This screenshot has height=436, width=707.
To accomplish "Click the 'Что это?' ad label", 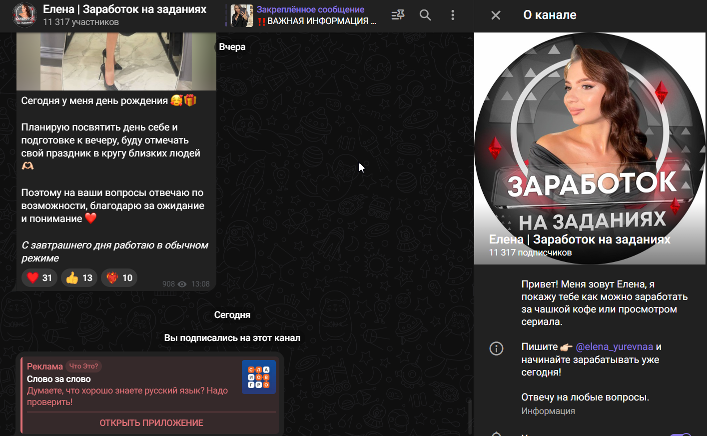I will [83, 366].
